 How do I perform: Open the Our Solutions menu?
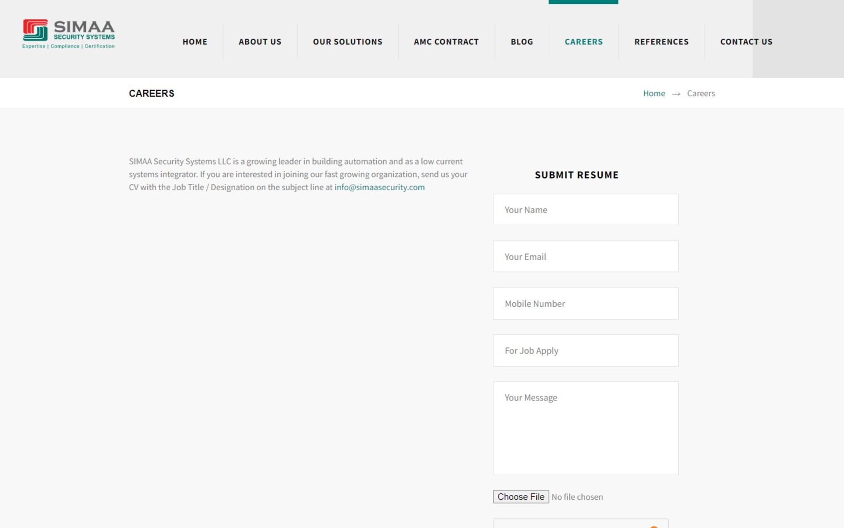coord(348,42)
